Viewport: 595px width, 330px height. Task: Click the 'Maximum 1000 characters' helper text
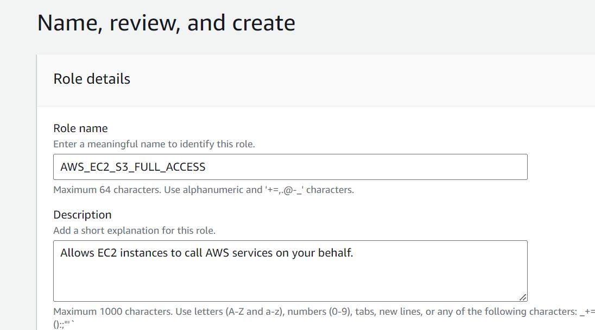[x=324, y=317]
